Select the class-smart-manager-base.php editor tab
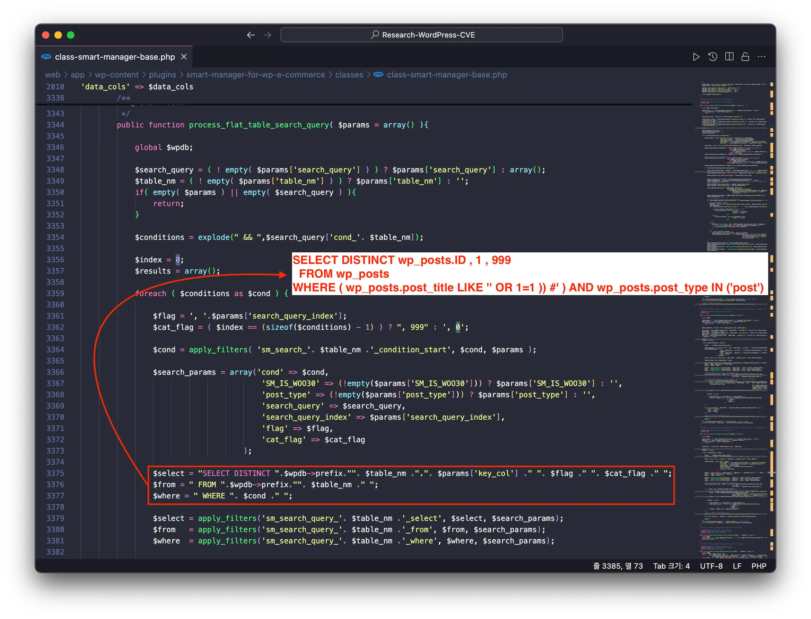Viewport: 811px width, 619px height. (x=114, y=57)
